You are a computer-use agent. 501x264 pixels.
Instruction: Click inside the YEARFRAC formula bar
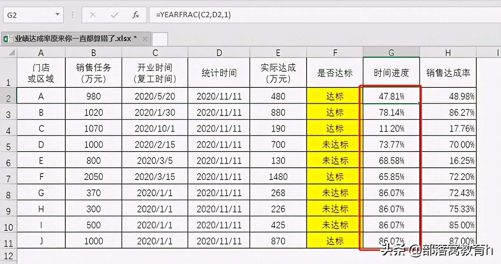click(325, 15)
